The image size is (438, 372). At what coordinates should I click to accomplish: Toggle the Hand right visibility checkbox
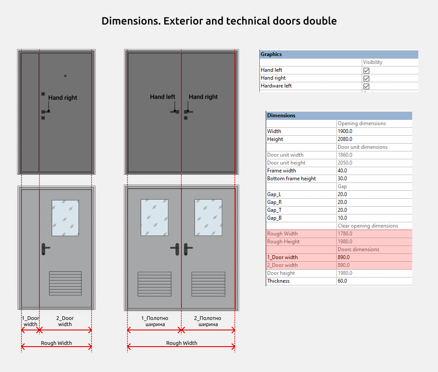point(366,78)
